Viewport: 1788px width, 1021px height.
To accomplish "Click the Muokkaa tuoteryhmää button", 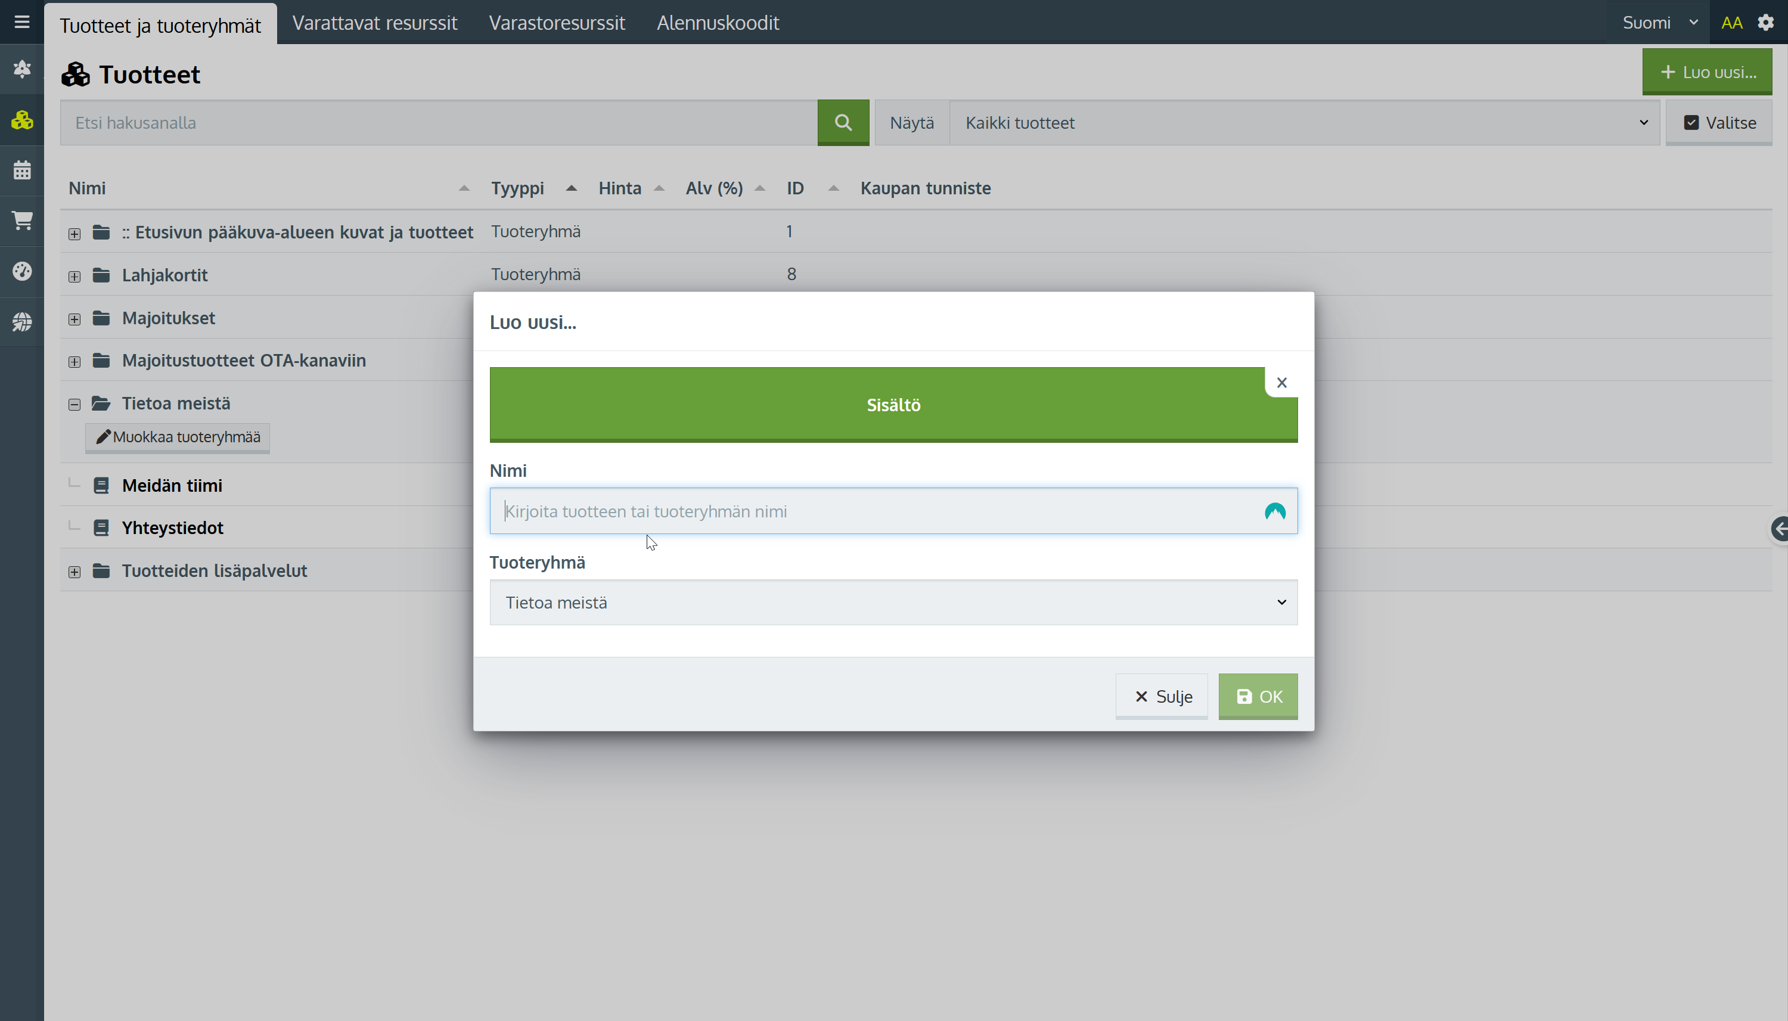I will [178, 437].
